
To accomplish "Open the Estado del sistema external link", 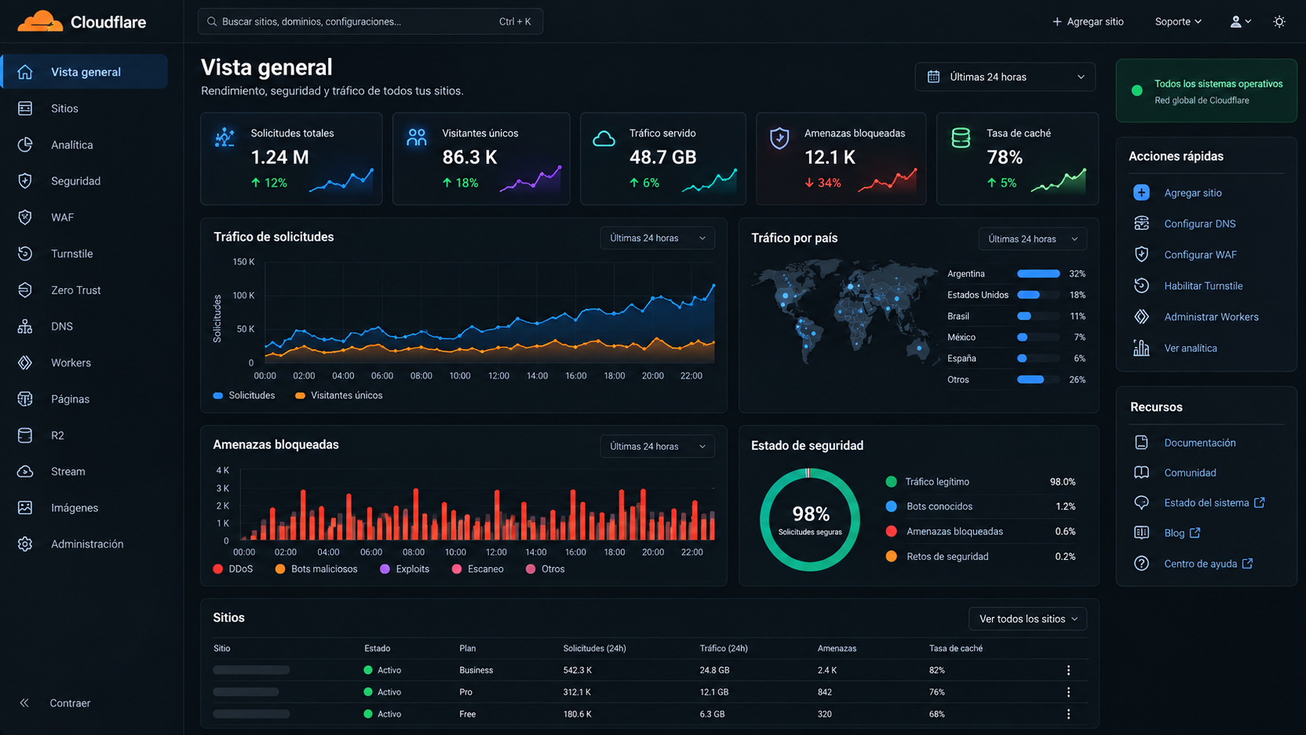I will [1214, 503].
